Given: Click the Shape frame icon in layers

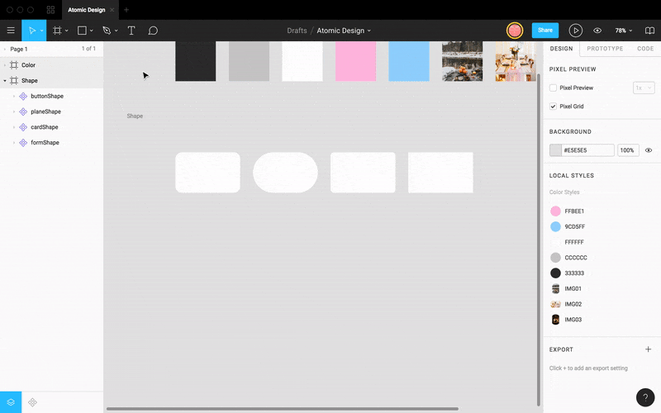Looking at the screenshot, I should tap(14, 80).
